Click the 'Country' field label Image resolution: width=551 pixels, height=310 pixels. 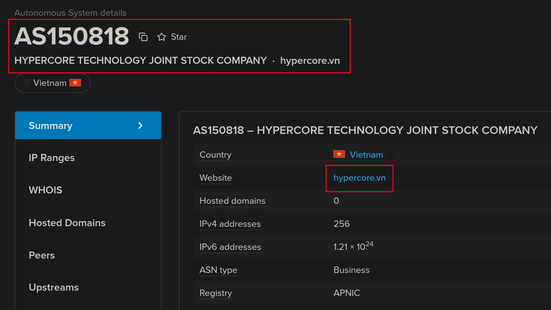[x=216, y=155]
